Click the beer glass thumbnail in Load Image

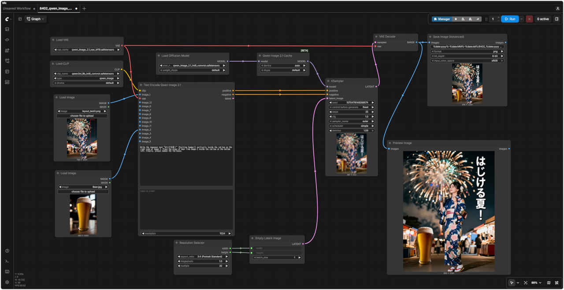pos(83,215)
